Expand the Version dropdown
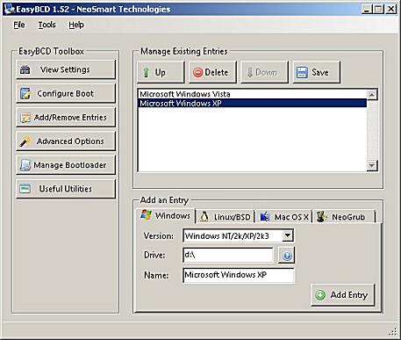Viewport: 401px width, 340px height. pos(288,235)
